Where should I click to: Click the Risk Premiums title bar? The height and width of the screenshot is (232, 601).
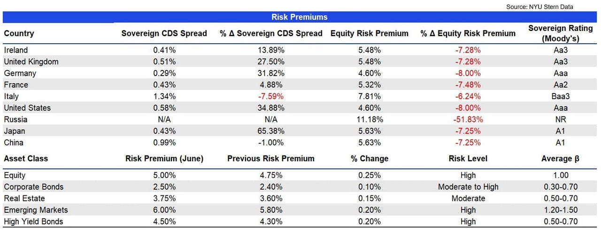[x=300, y=17]
